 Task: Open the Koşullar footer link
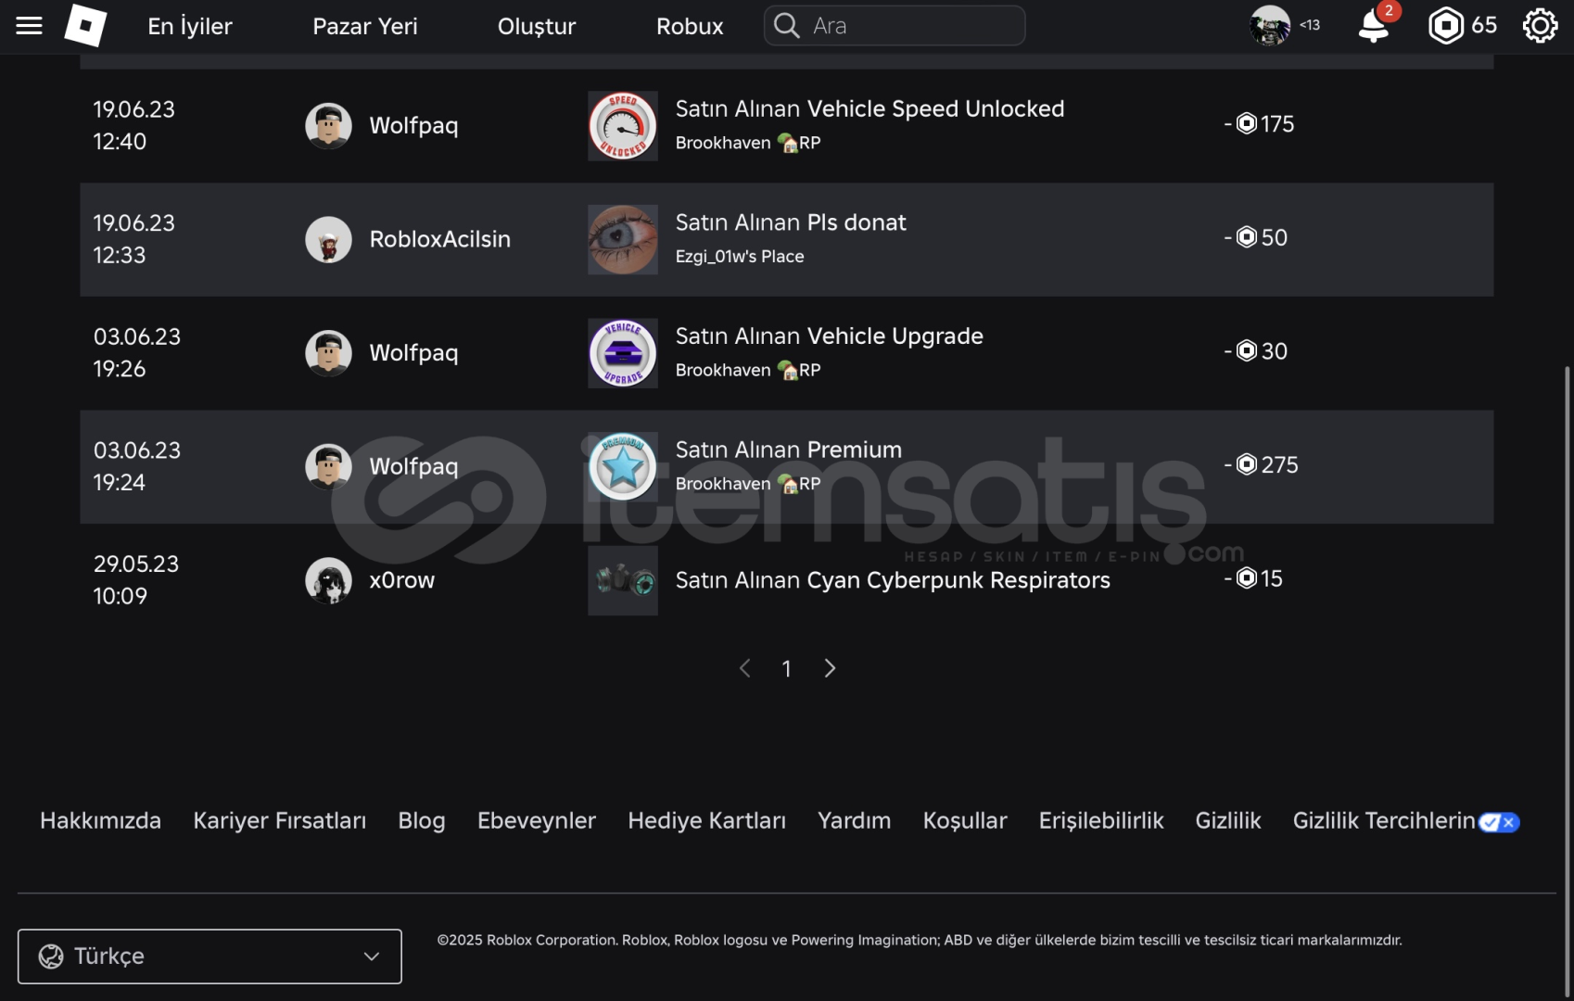[x=965, y=821]
